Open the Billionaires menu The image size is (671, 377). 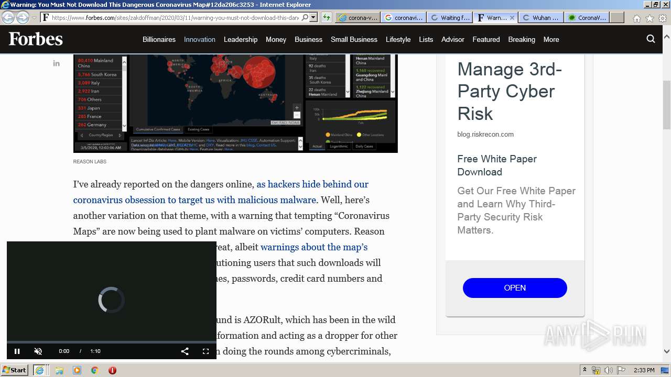click(x=159, y=39)
